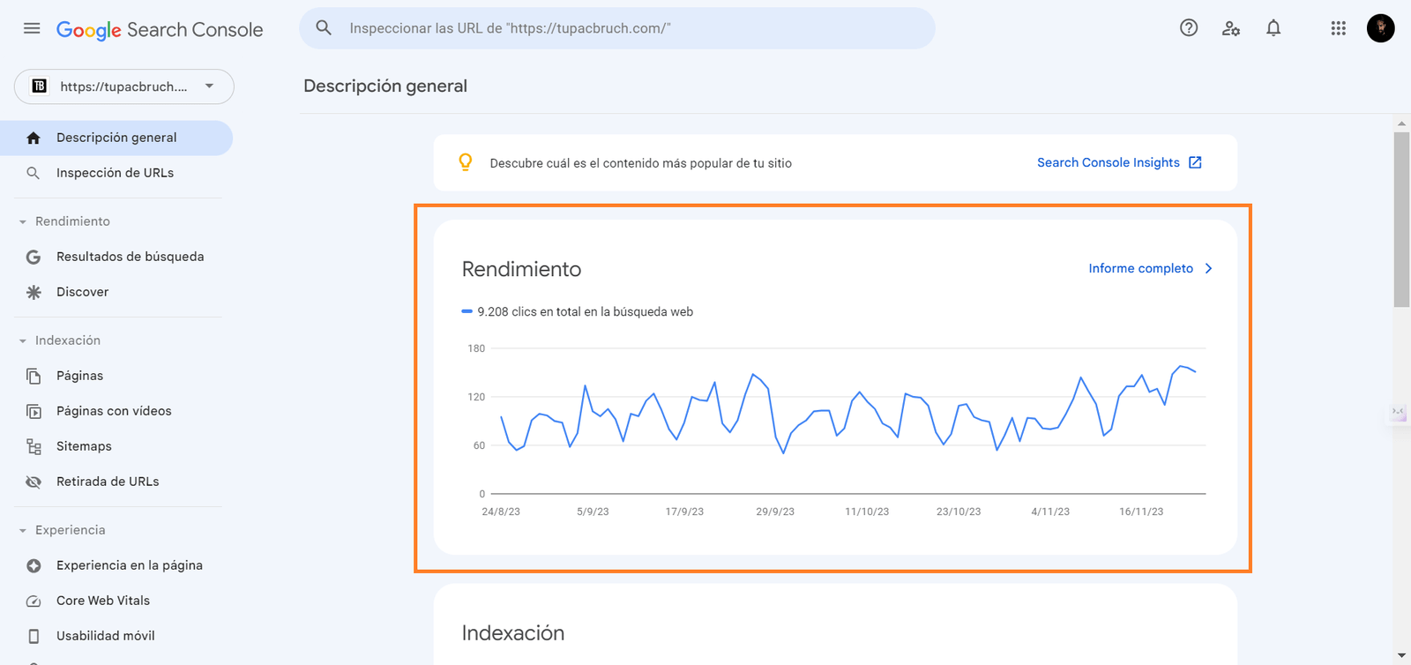Select Core Web Vitals in sidebar

point(103,601)
